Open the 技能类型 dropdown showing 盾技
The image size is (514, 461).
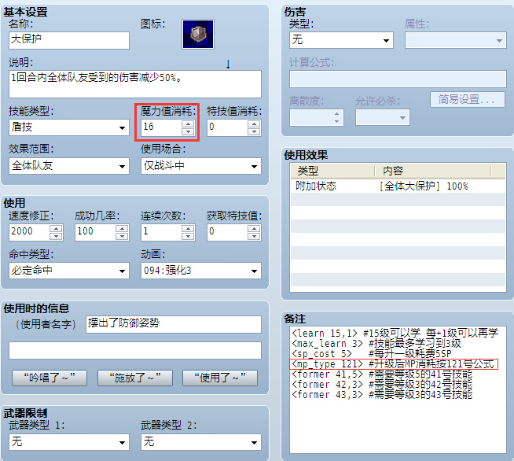point(69,127)
